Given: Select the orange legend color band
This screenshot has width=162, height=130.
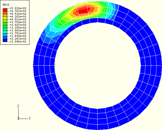Looking at the screenshot, I should (x=5, y=12).
